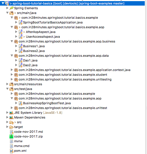This screenshot has width=147, height=154.
Task: Click the Business1.java file icon
Action: pos(21,46)
